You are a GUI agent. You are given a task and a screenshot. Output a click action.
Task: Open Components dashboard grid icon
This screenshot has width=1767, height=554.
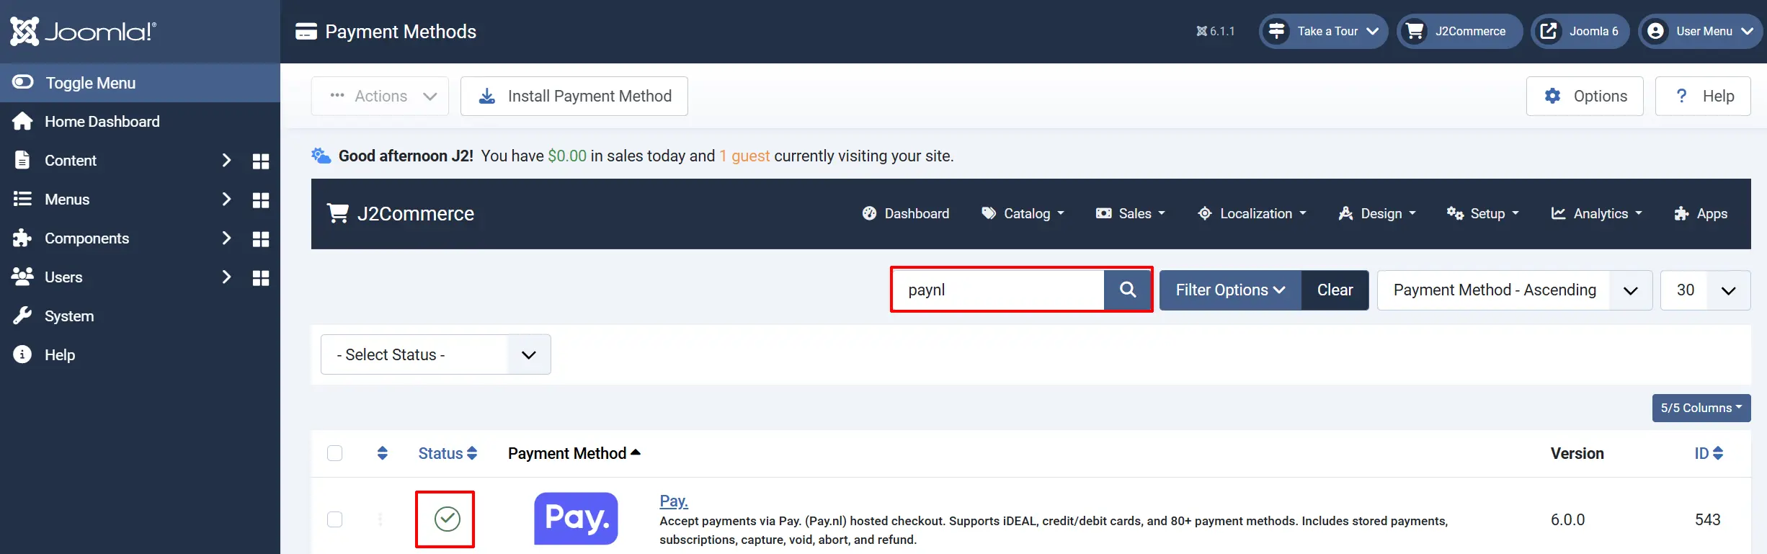(261, 238)
